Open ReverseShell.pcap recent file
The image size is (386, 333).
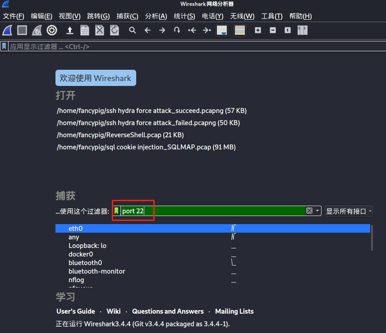click(x=120, y=135)
